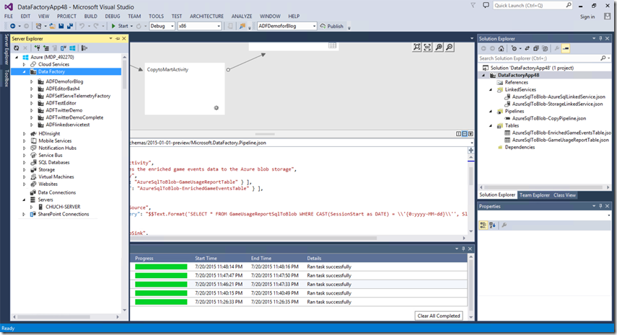Click the 100% zoom icon in diagram
Screen dimensions: 617x335
tap(427, 47)
